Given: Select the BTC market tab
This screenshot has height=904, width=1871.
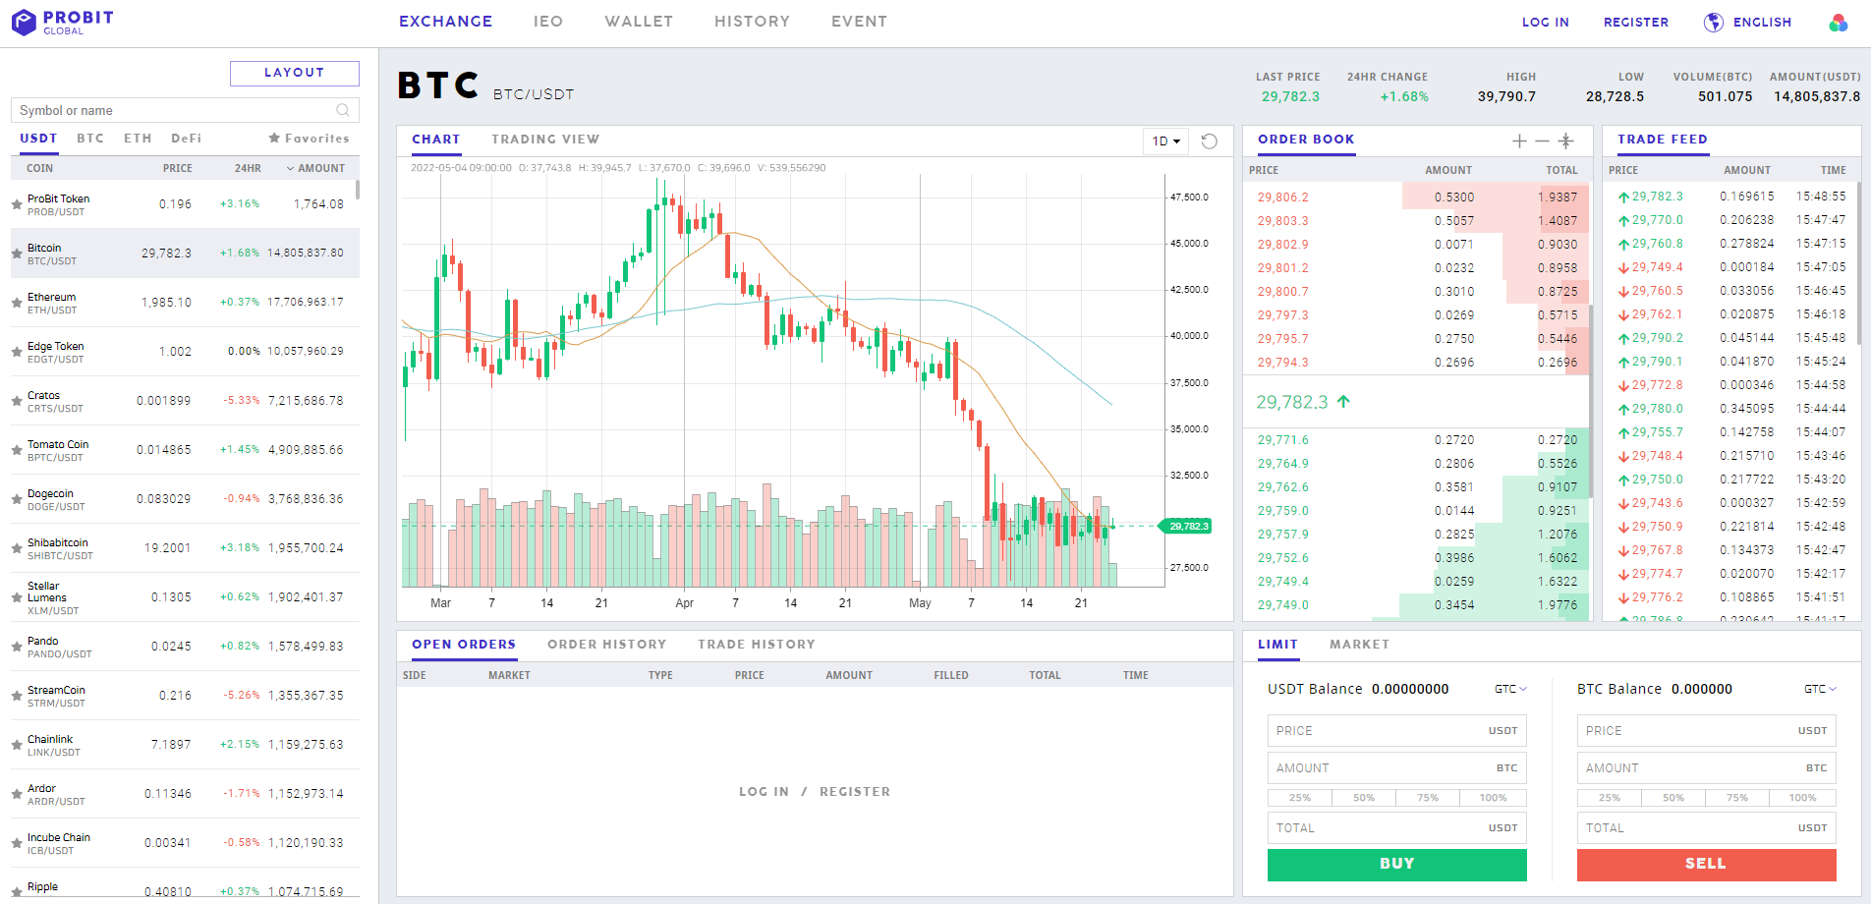Looking at the screenshot, I should pyautogui.click(x=90, y=139).
